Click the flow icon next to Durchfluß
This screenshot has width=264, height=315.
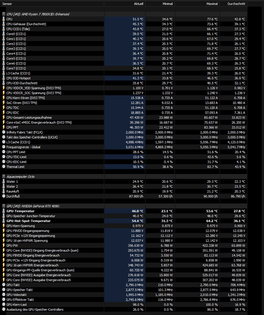pos(3,196)
